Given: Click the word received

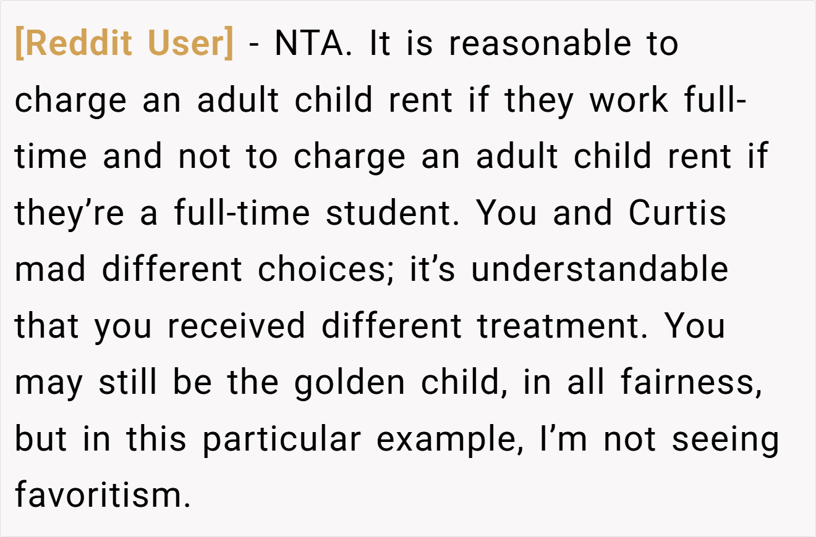Looking at the screenshot, I should click(236, 326).
